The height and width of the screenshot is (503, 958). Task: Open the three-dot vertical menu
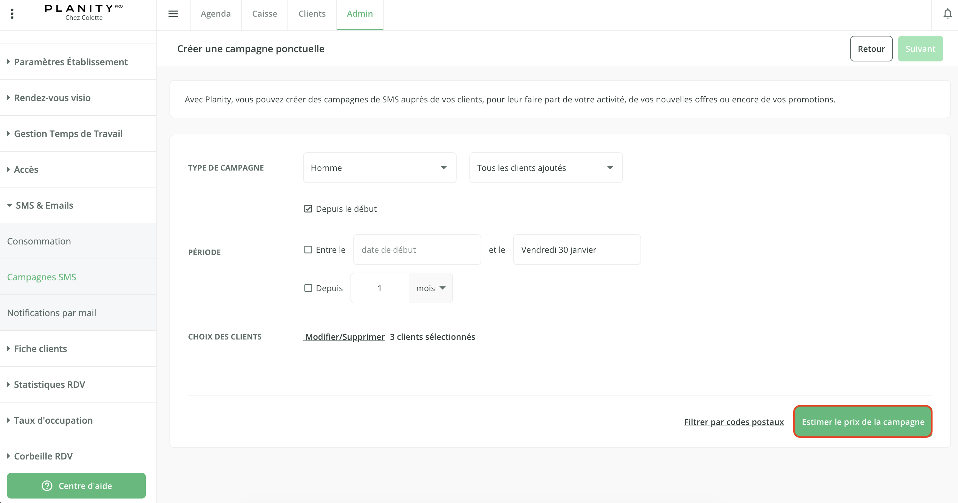click(12, 14)
